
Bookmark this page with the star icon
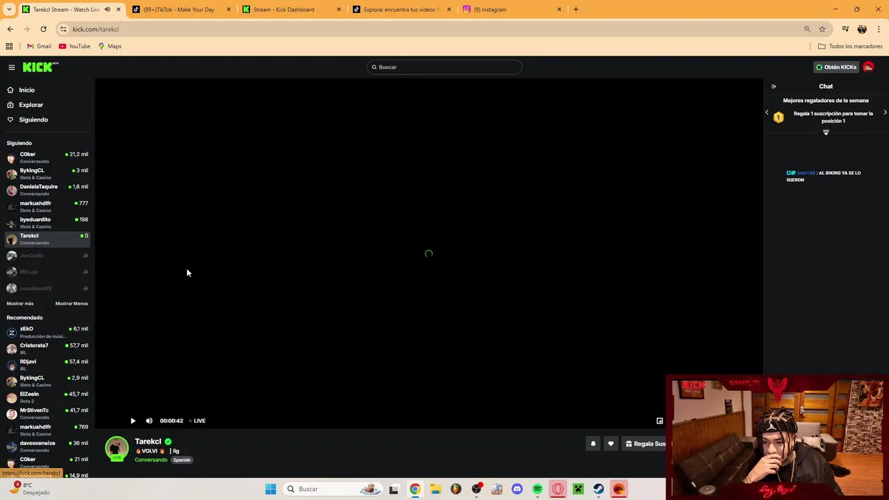pos(822,29)
